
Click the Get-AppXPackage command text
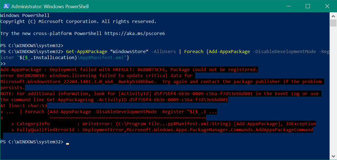(x=87, y=51)
